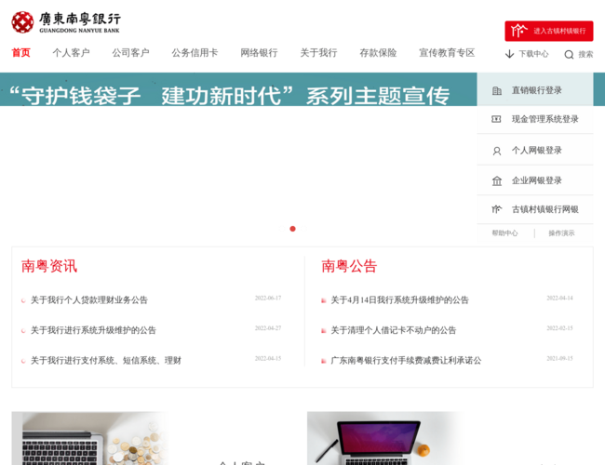Screen dimensions: 605x465
Task: Click the Guangdong Nanyue Bank logo
Action: pyautogui.click(x=65, y=22)
